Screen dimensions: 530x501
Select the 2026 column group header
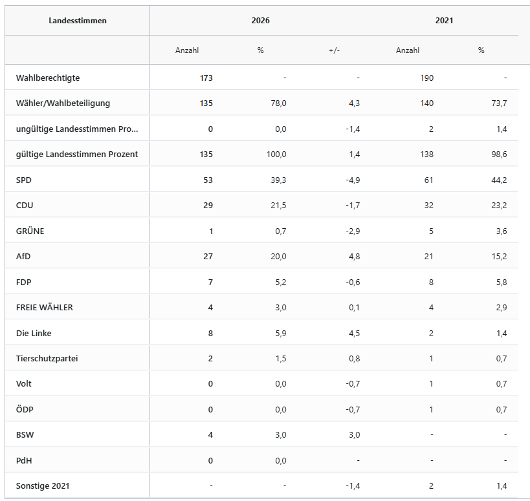[260, 21]
